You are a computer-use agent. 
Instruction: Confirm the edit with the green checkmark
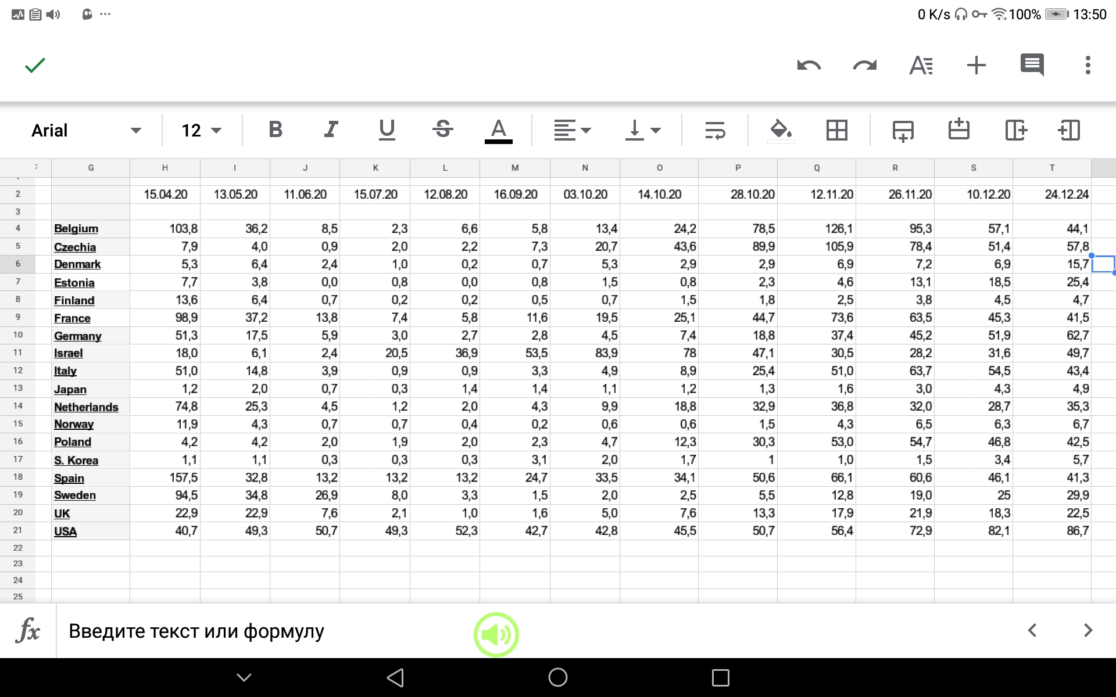35,65
